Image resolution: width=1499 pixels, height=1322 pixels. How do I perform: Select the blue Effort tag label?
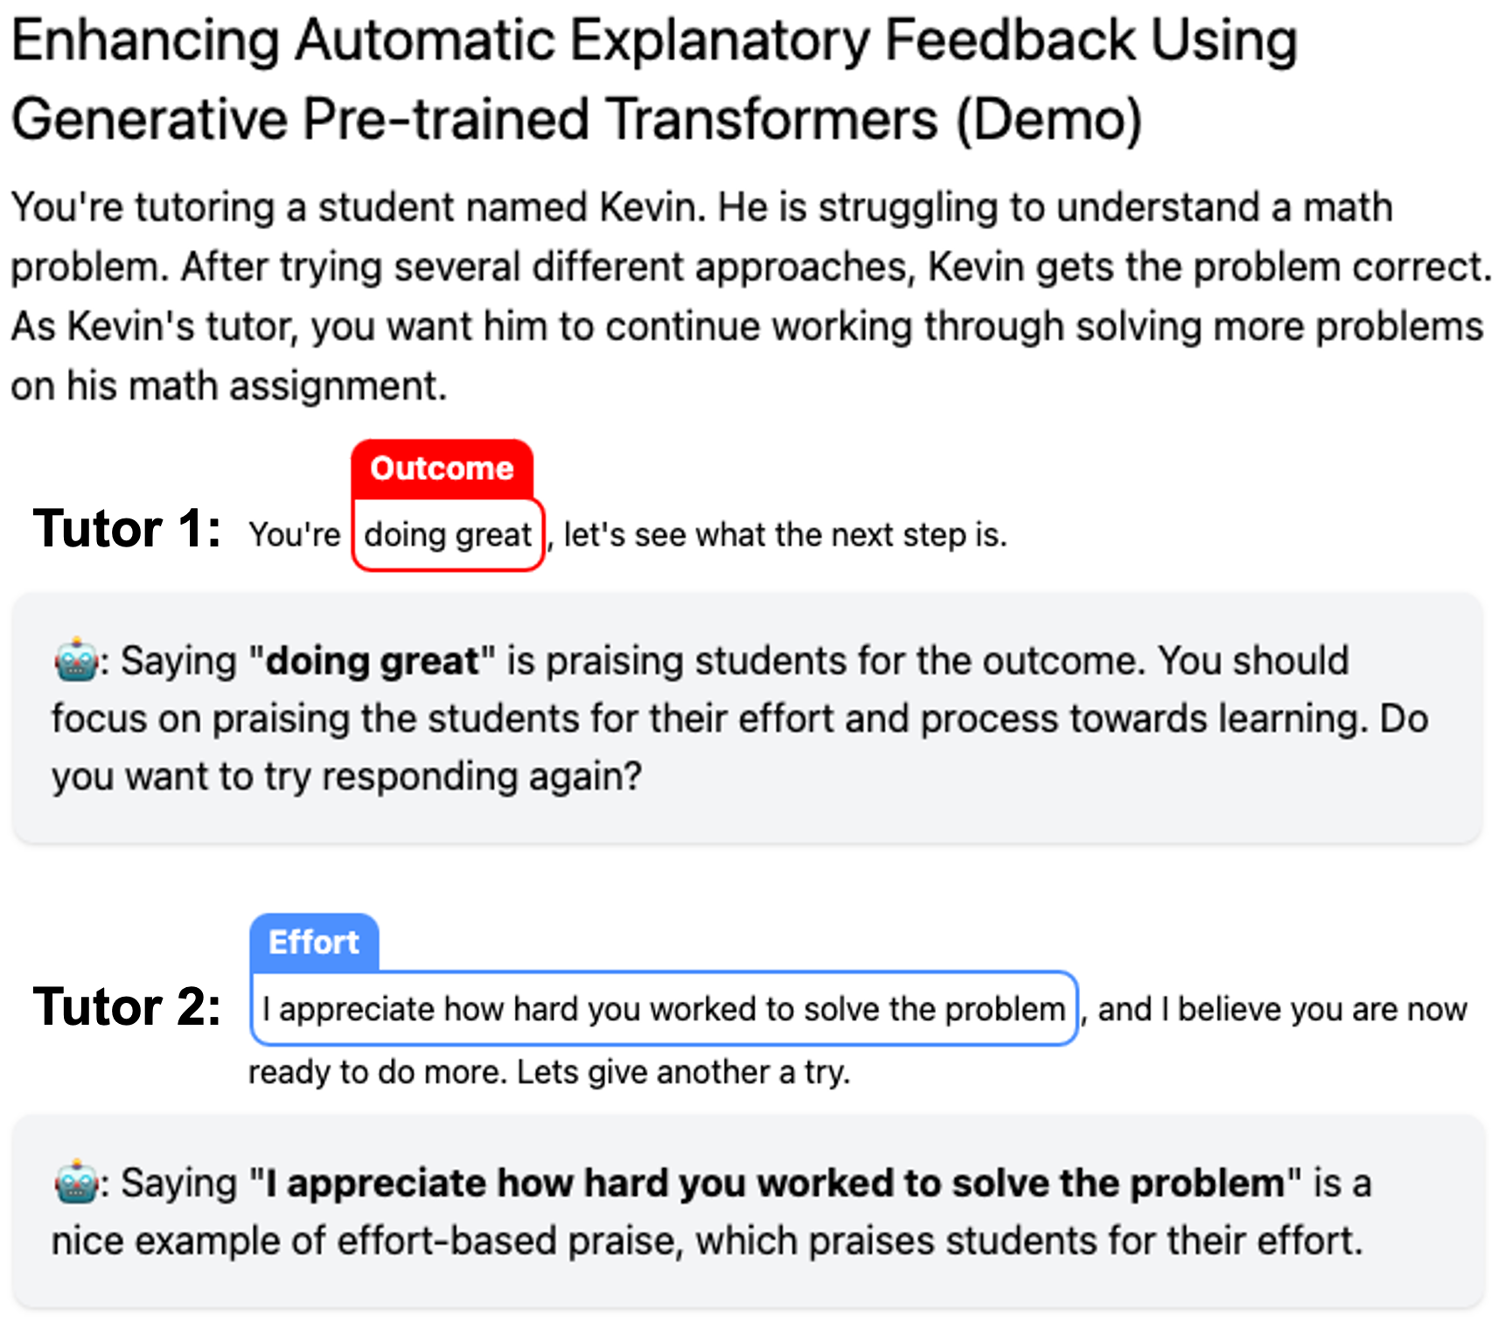[x=314, y=943]
